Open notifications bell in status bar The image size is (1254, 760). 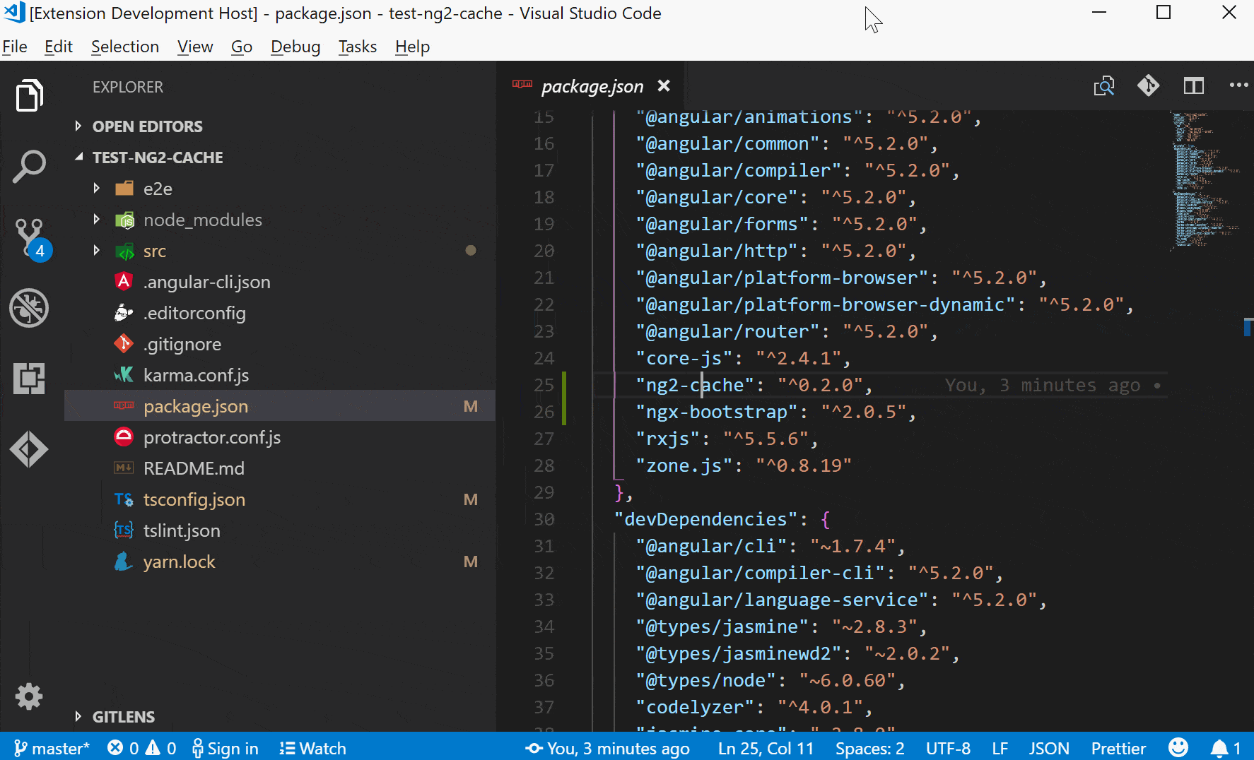[1226, 748]
